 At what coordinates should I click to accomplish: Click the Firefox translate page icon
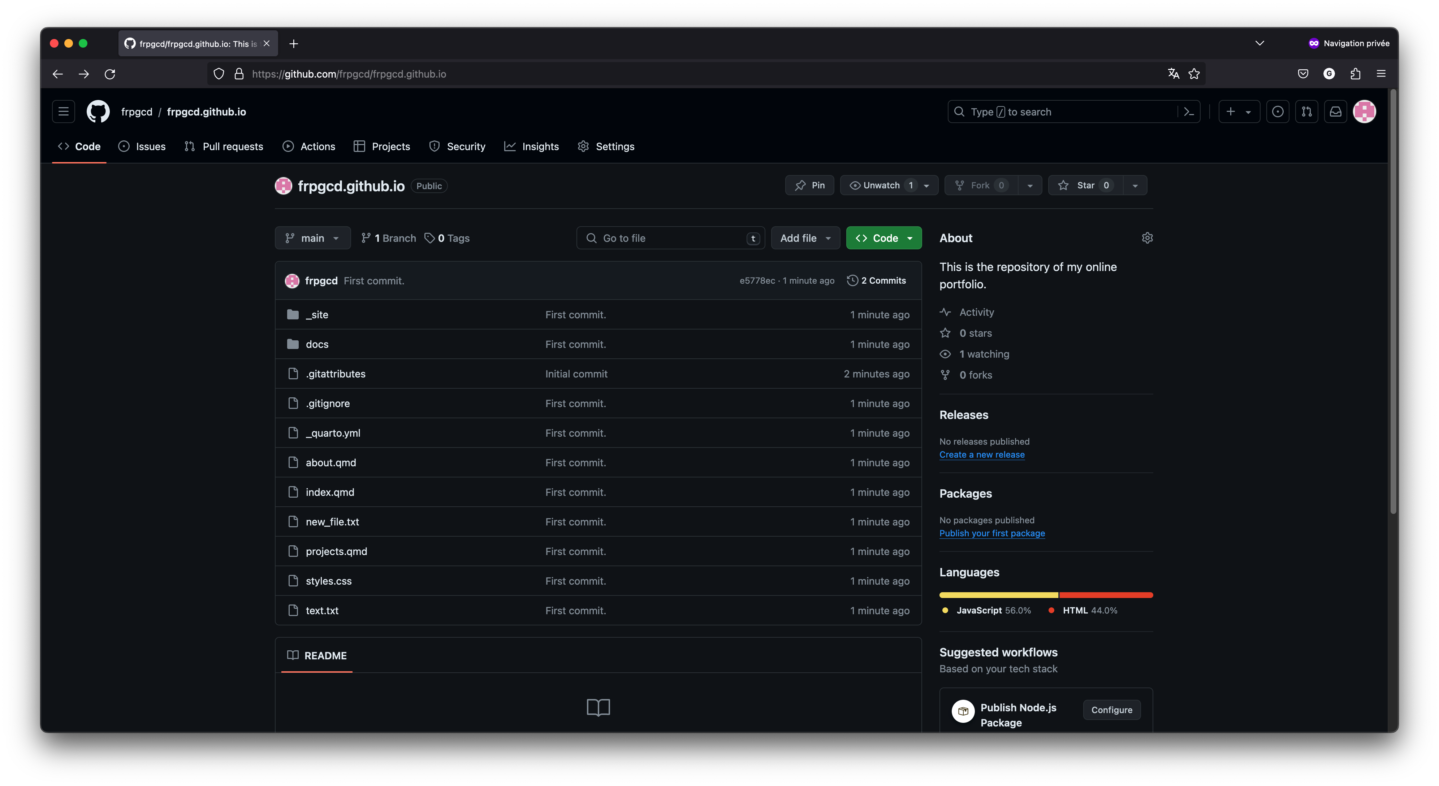[x=1173, y=74]
